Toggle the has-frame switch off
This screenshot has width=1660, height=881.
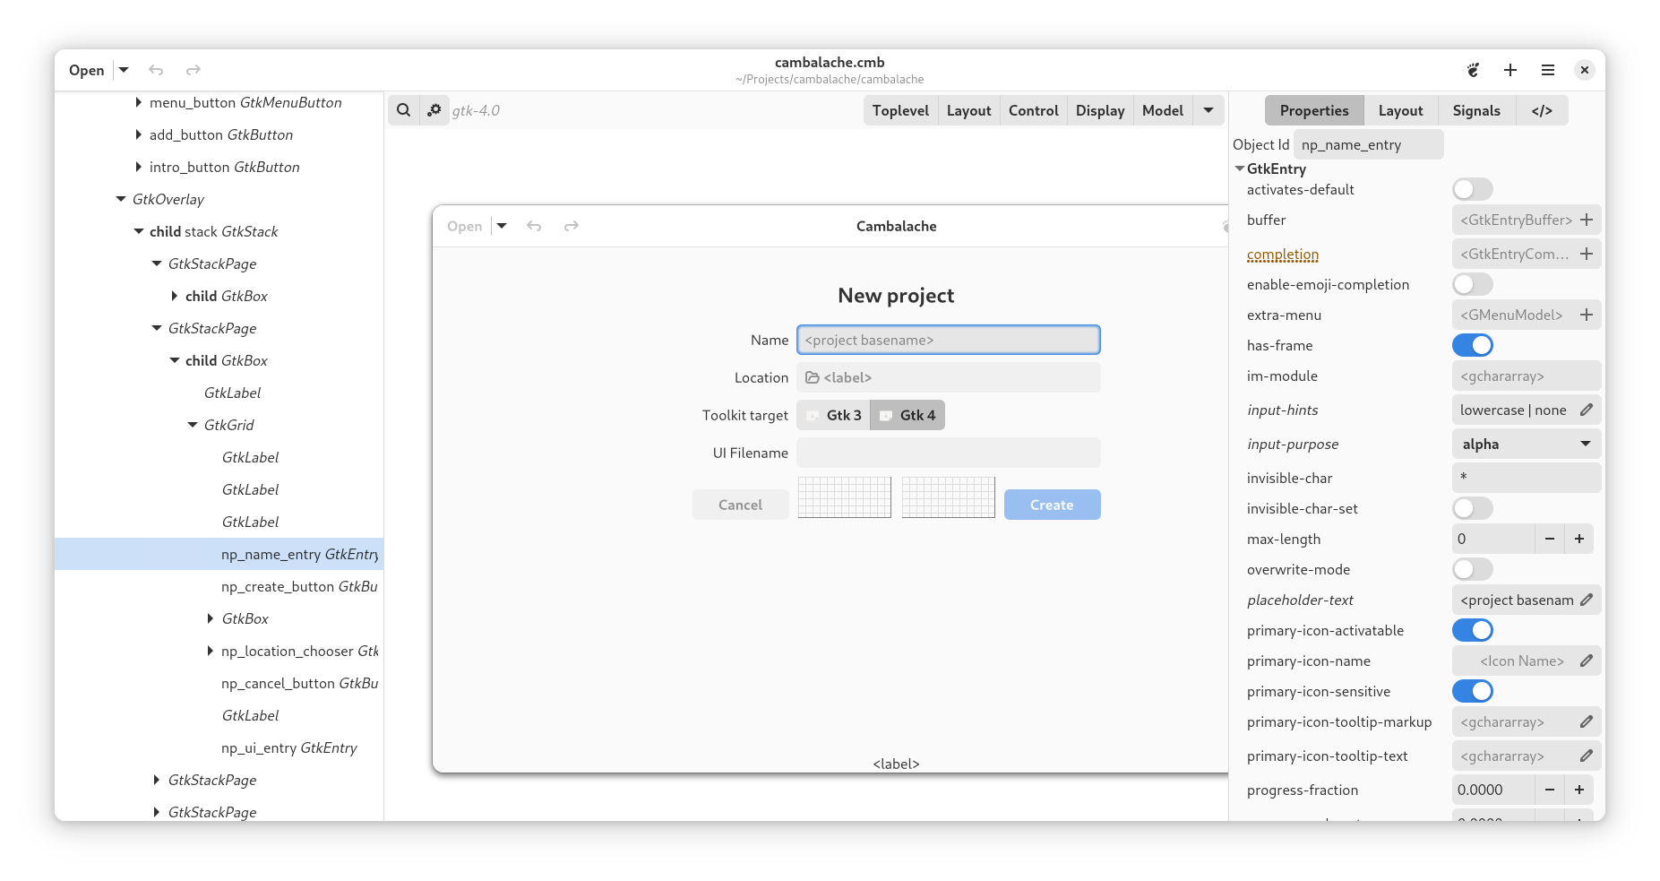coord(1472,345)
